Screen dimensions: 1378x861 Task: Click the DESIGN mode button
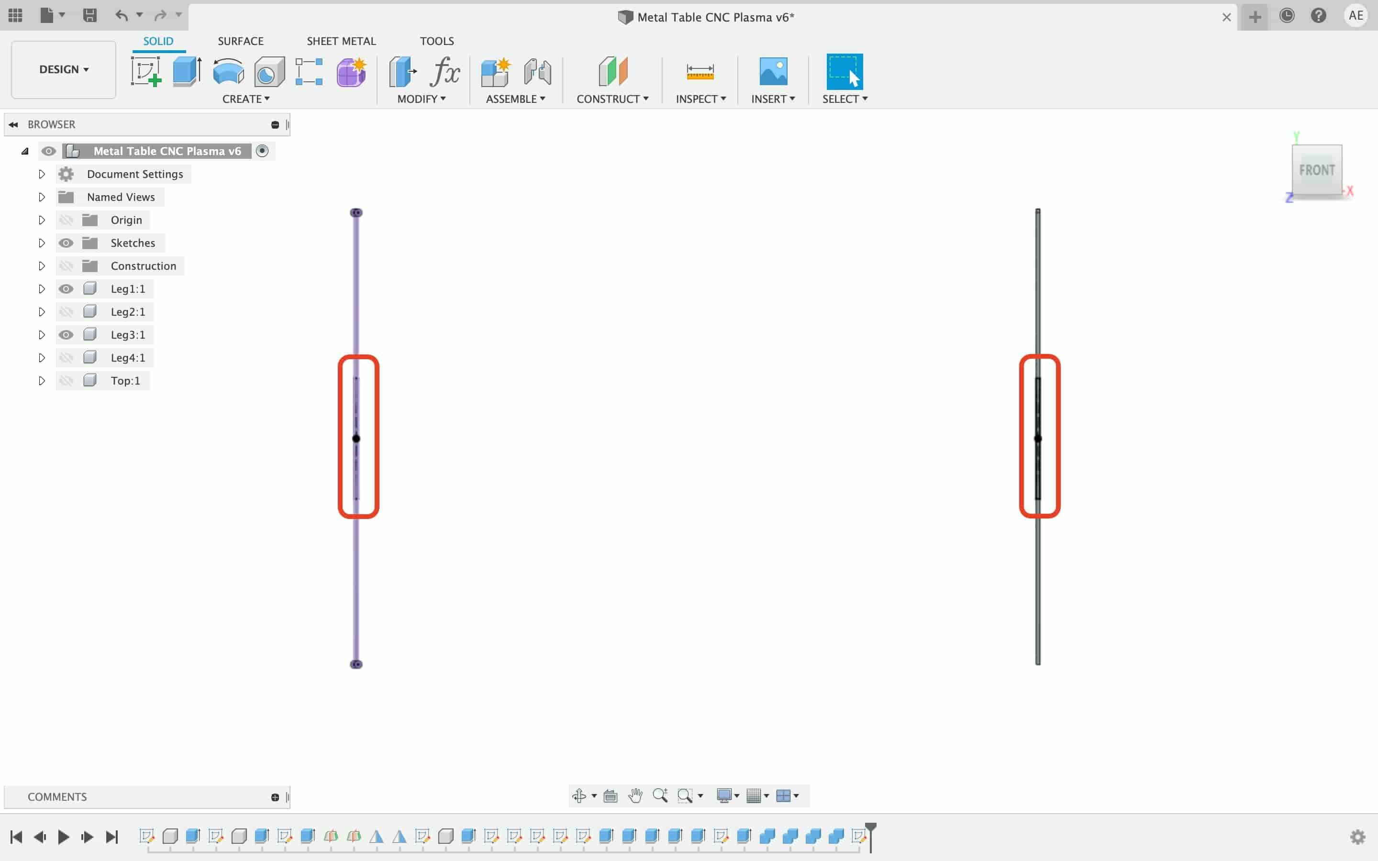(x=63, y=68)
